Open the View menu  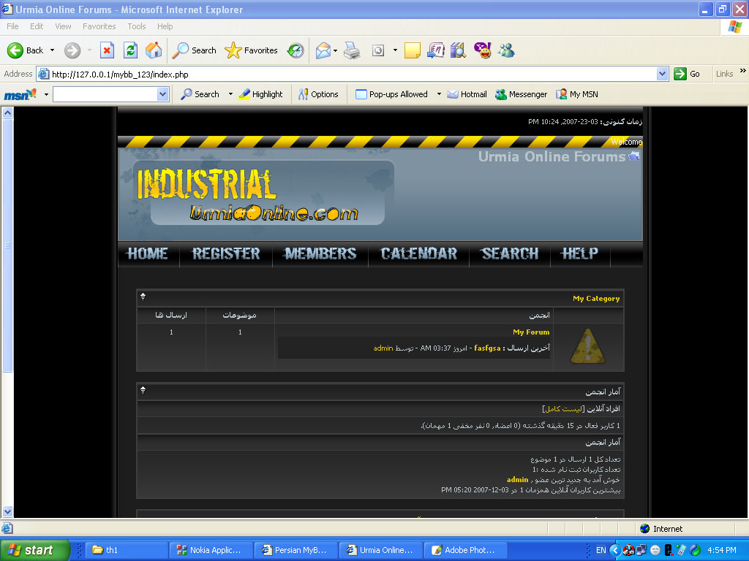click(63, 26)
